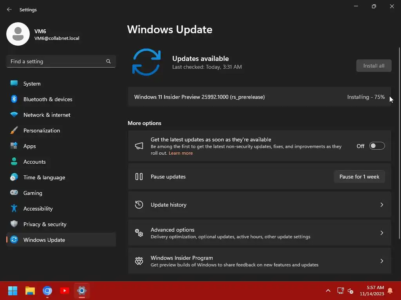Click the Apps icon in sidebar
This screenshot has width=401, height=300.
pos(14,146)
